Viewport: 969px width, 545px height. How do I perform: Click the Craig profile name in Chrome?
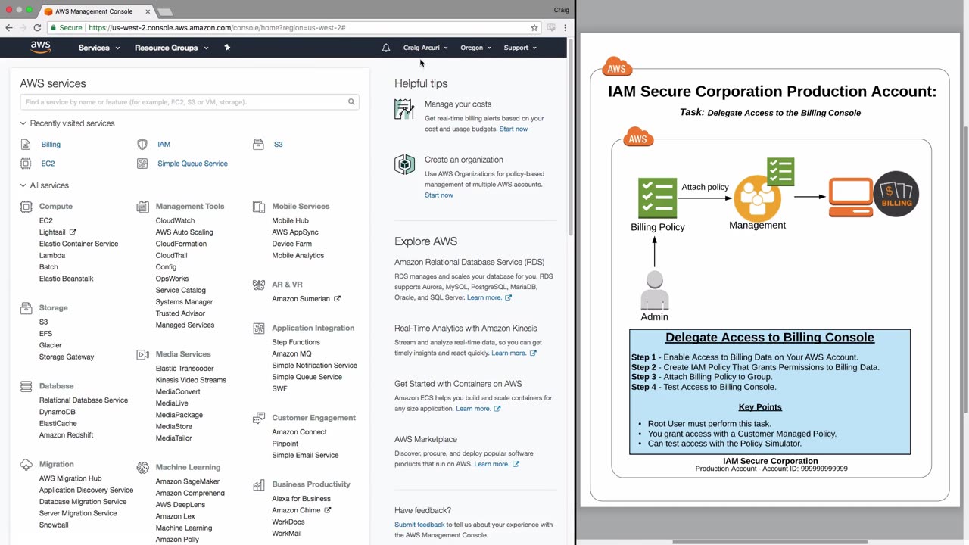(x=561, y=10)
